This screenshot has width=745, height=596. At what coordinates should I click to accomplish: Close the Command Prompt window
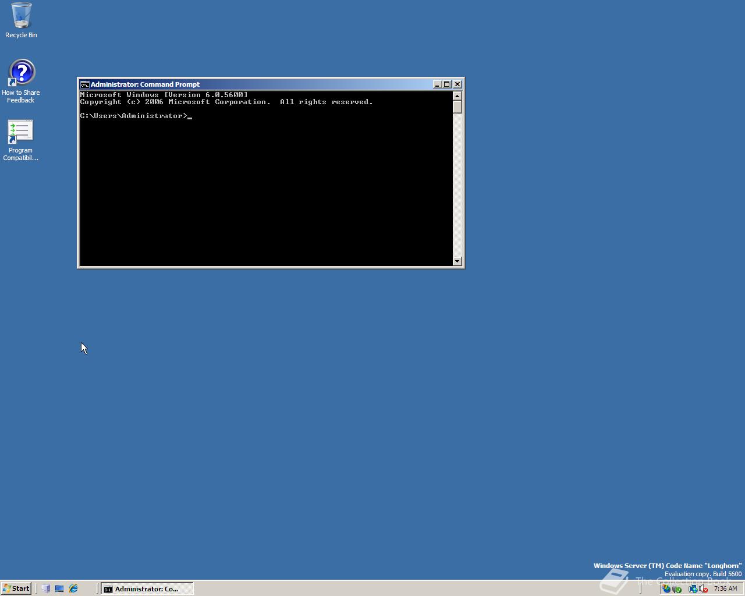[x=457, y=84]
